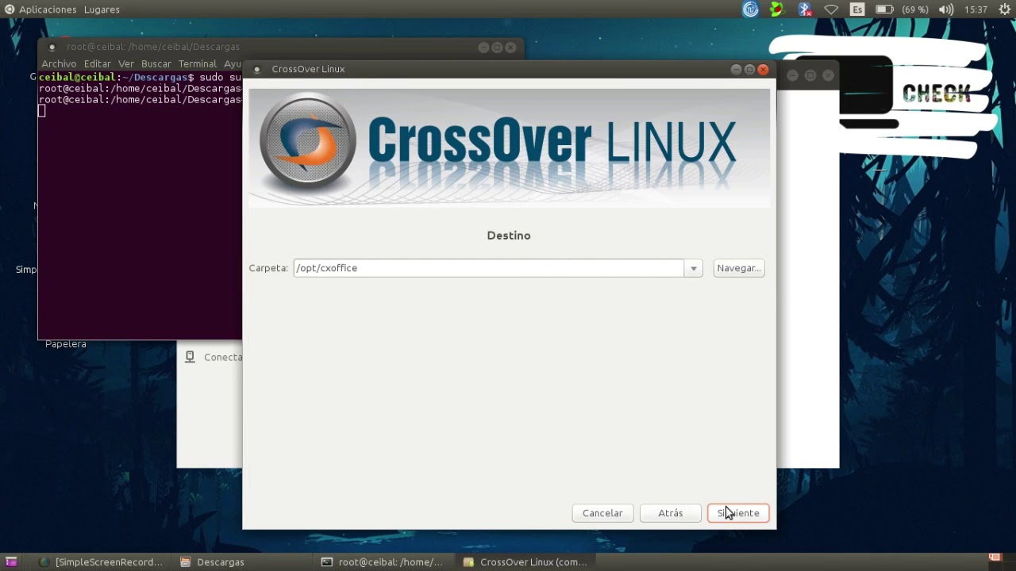Click the show desktop icon in bottom panel

(x=10, y=561)
